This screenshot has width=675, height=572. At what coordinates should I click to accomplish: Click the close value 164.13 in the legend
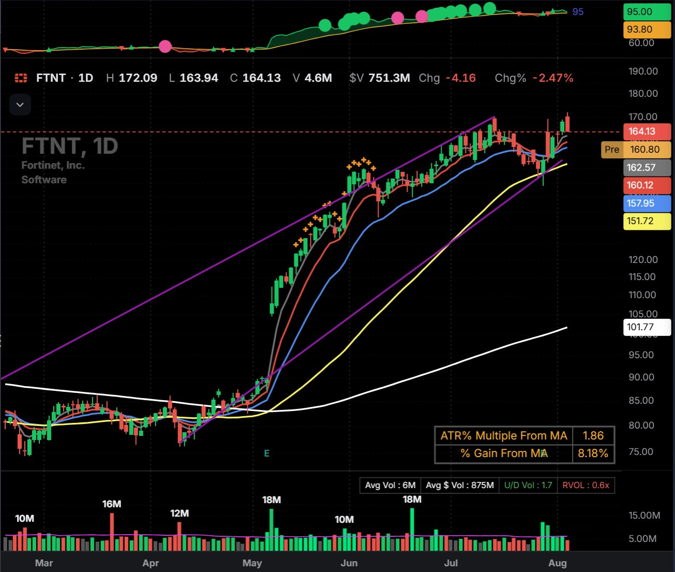tap(262, 78)
